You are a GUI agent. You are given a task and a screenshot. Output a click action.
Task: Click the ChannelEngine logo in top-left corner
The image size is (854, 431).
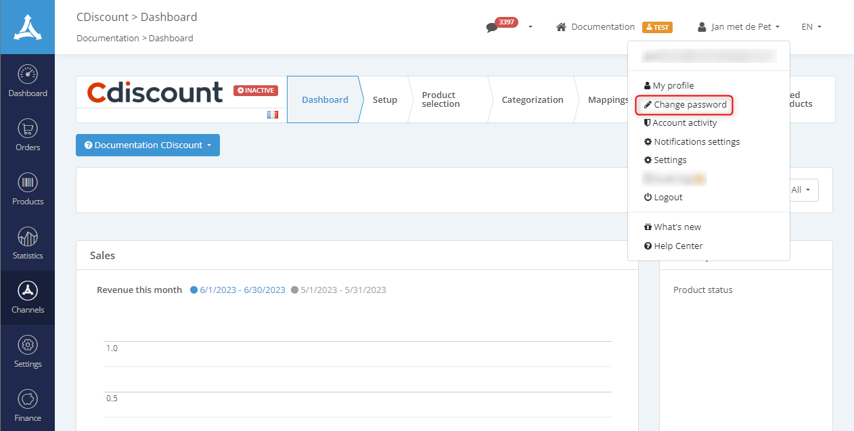[27, 27]
